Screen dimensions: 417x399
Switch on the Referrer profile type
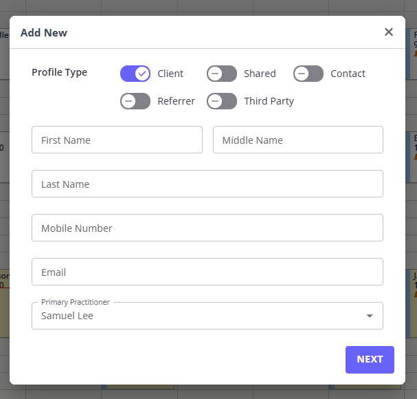[135, 101]
